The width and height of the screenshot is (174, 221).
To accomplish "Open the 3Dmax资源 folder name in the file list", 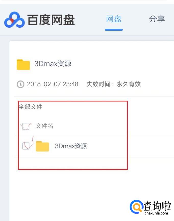I will [x=71, y=146].
